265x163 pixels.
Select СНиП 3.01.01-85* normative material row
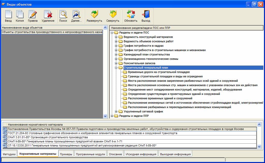(x=130, y=137)
